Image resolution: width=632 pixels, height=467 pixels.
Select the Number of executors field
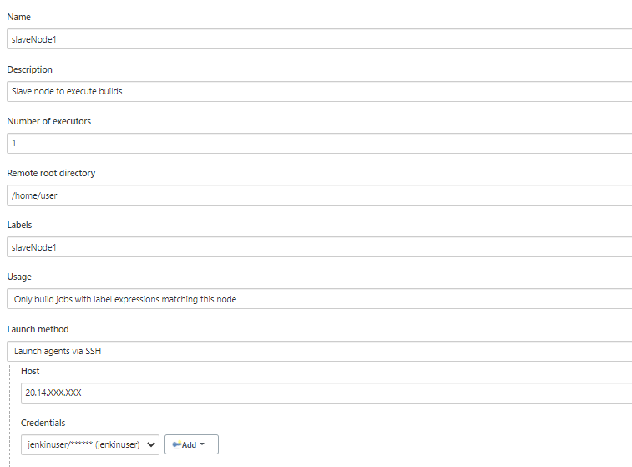click(x=319, y=143)
